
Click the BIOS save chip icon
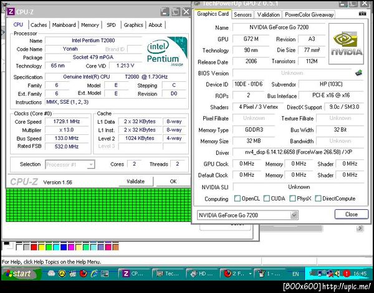[358, 73]
